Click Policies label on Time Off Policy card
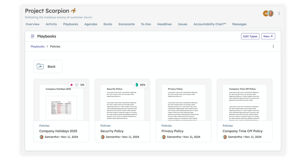 (x=228, y=126)
